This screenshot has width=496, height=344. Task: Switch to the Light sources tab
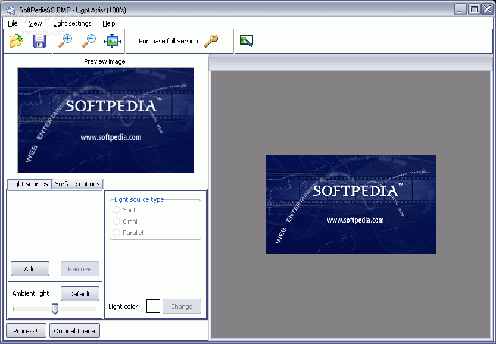[x=29, y=184]
